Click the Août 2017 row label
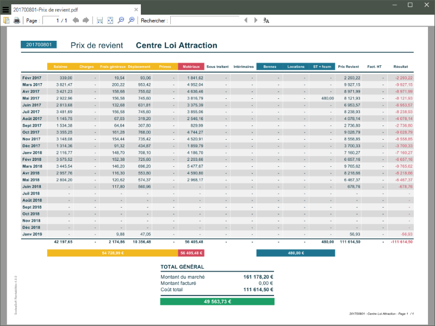435x326 pixels. point(32,118)
